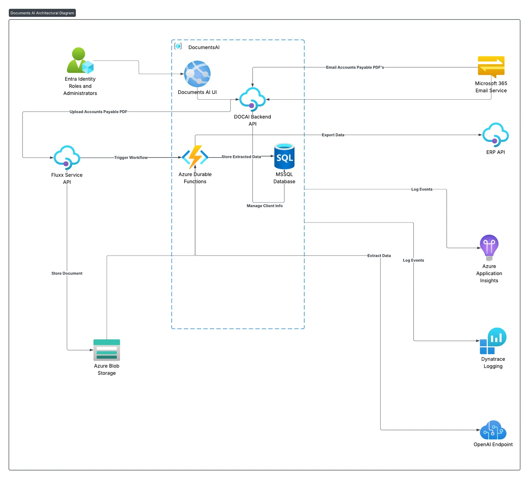This screenshot has width=529, height=479.
Task: Click the Export Data connector label
Action: (x=333, y=135)
